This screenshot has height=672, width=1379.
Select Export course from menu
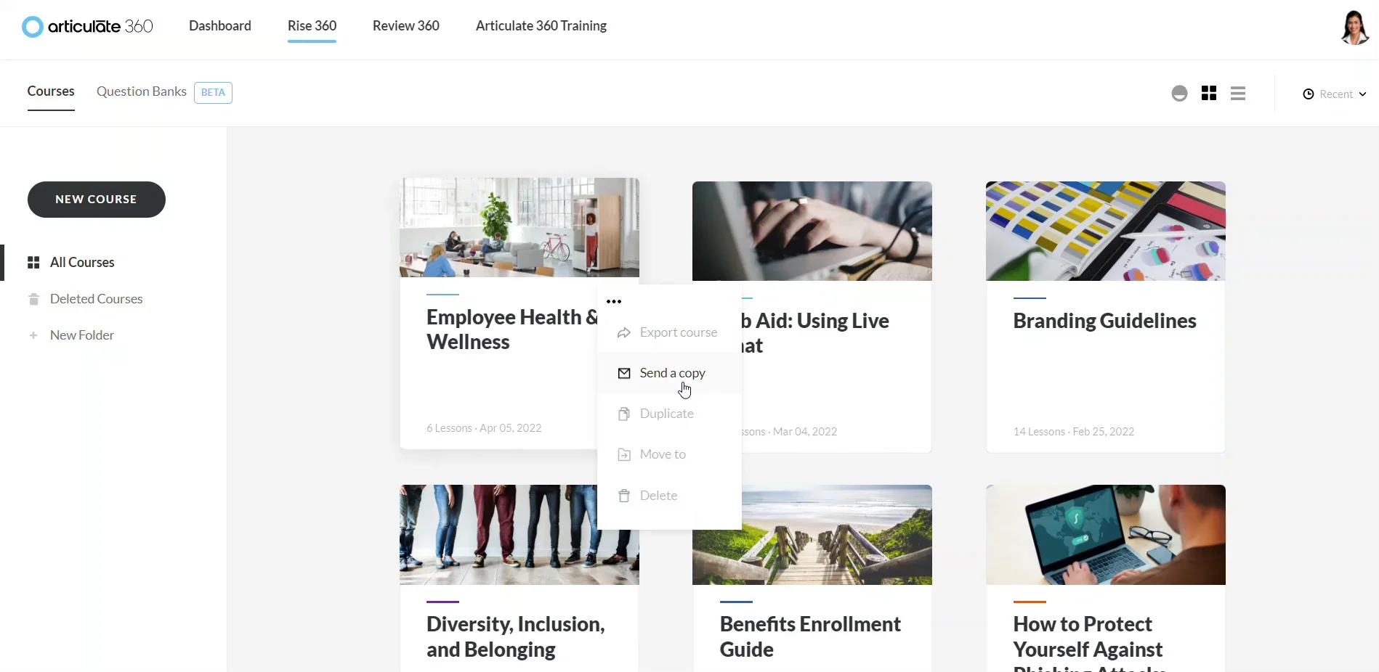669,332
